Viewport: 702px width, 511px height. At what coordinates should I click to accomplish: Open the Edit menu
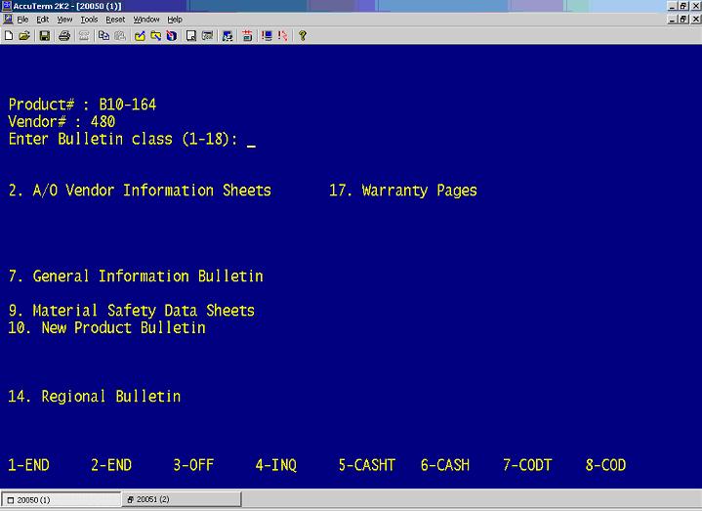coord(43,20)
